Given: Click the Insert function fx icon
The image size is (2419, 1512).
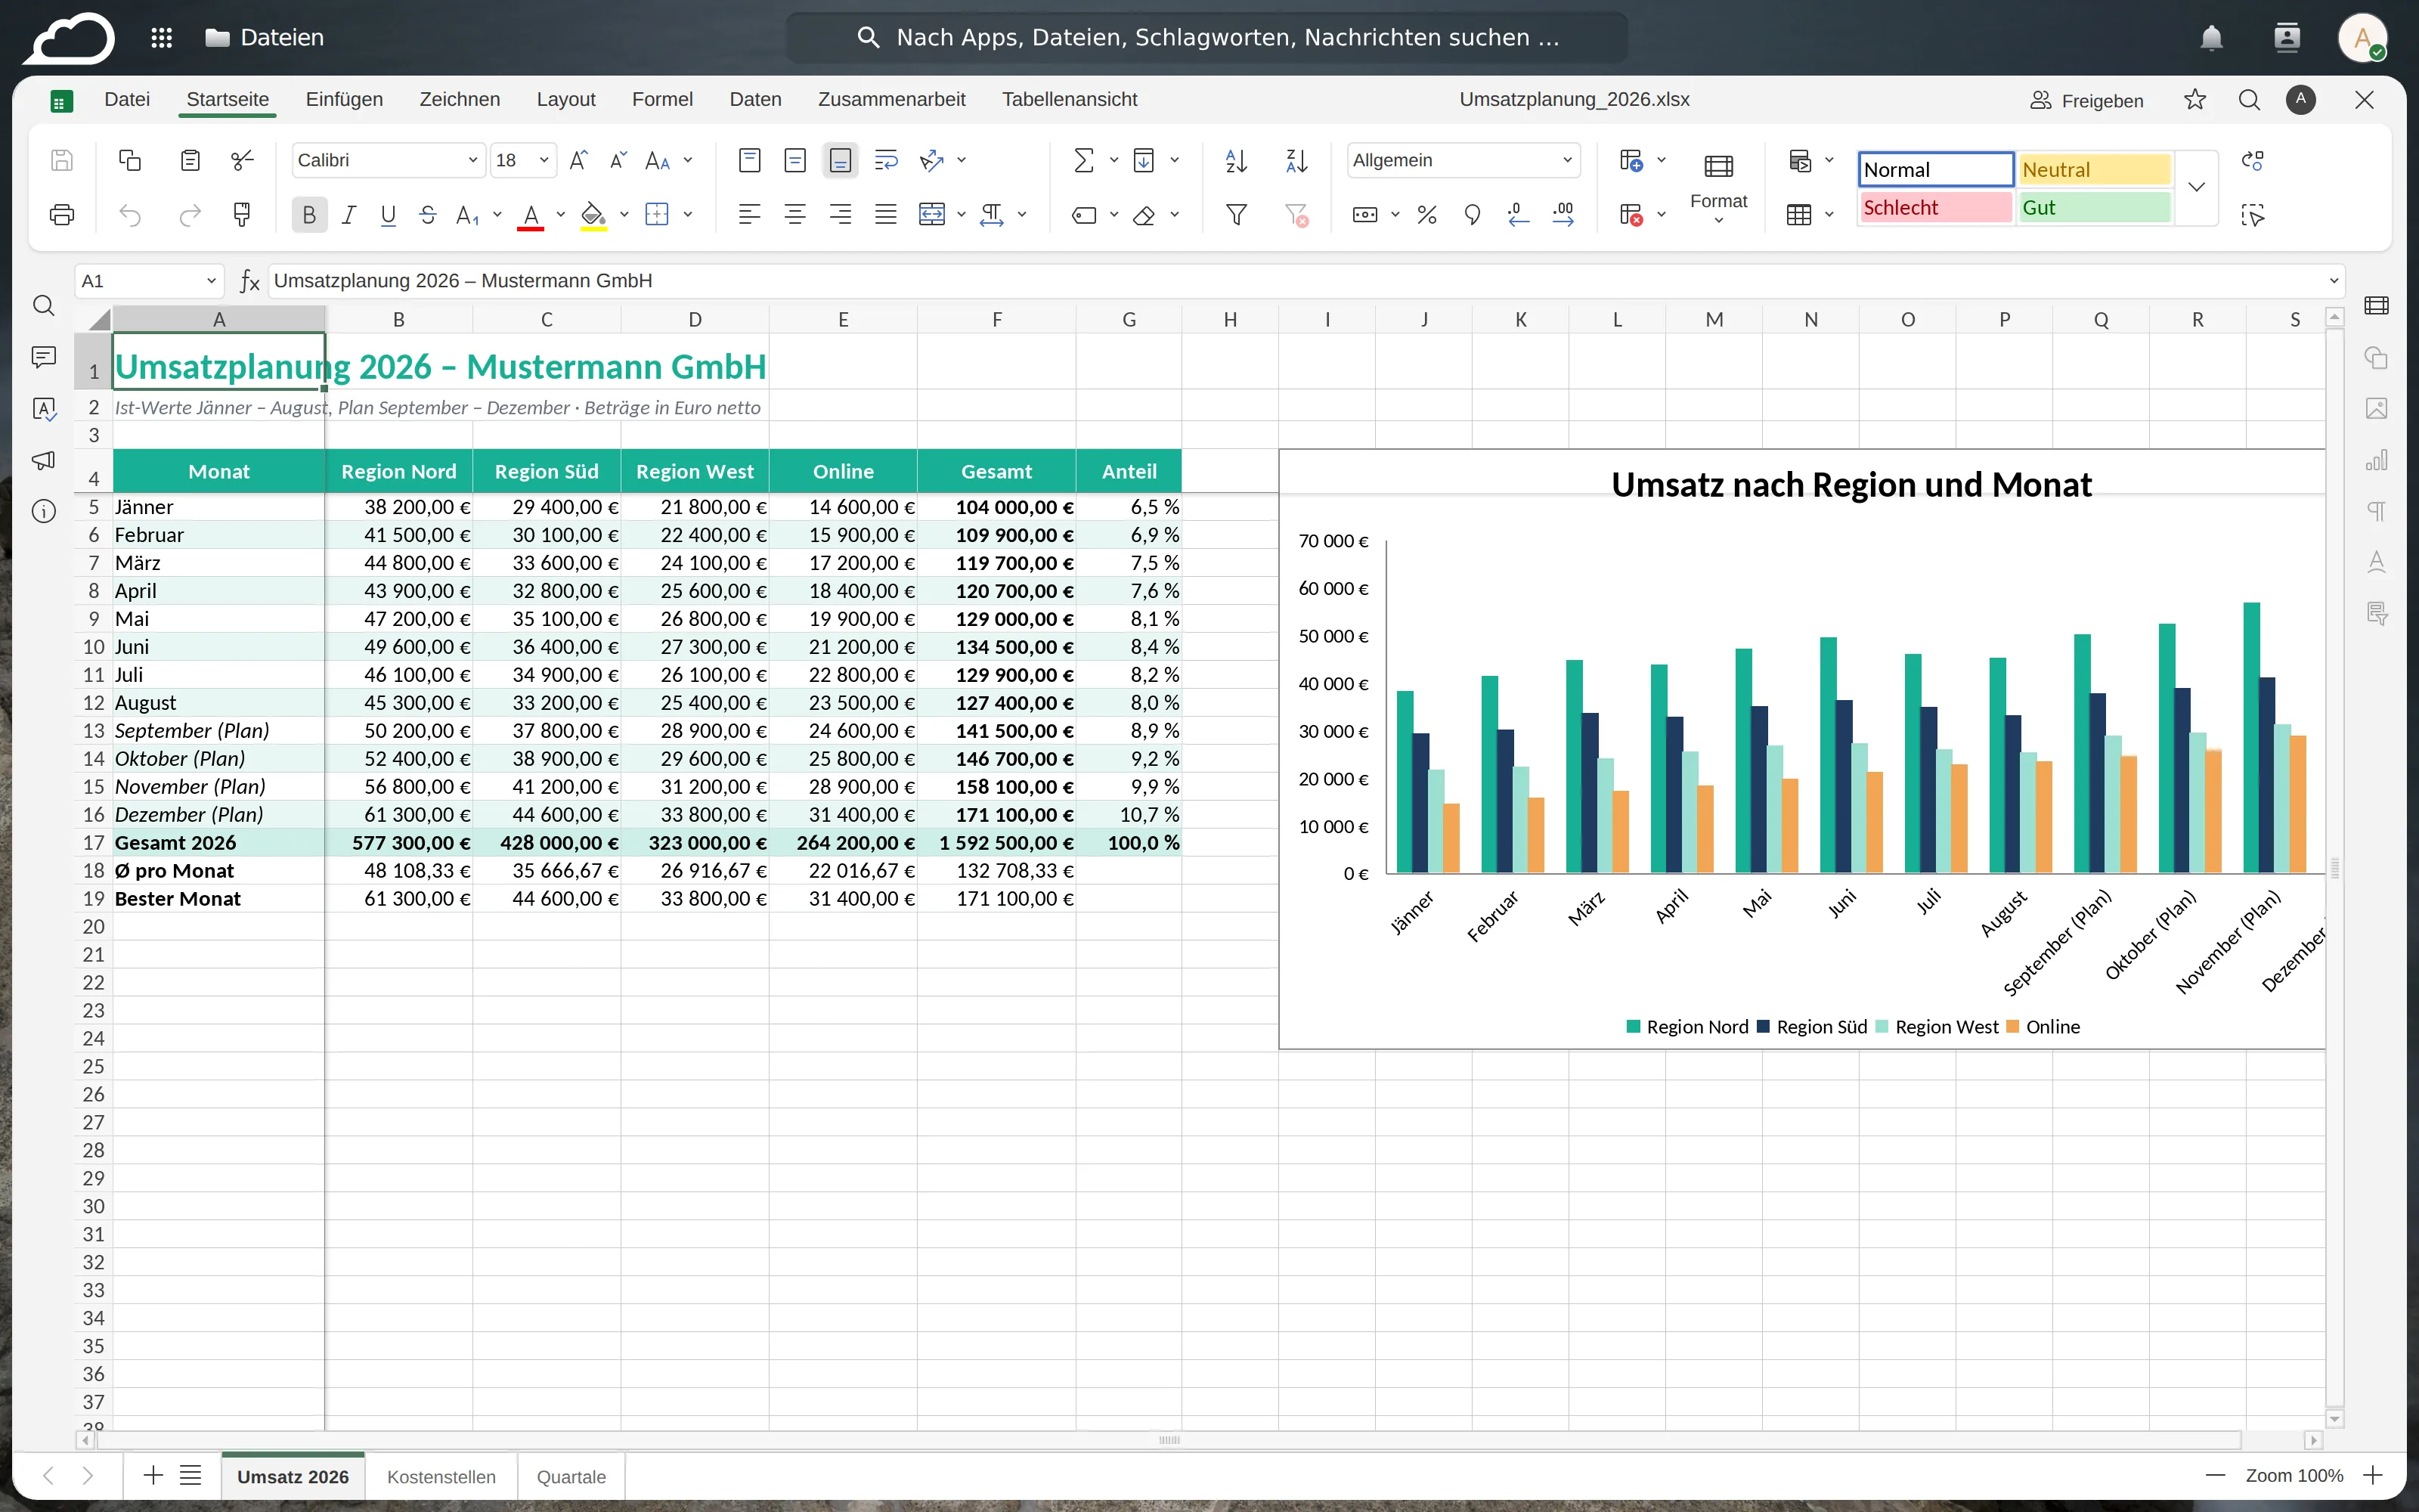Looking at the screenshot, I should point(250,281).
